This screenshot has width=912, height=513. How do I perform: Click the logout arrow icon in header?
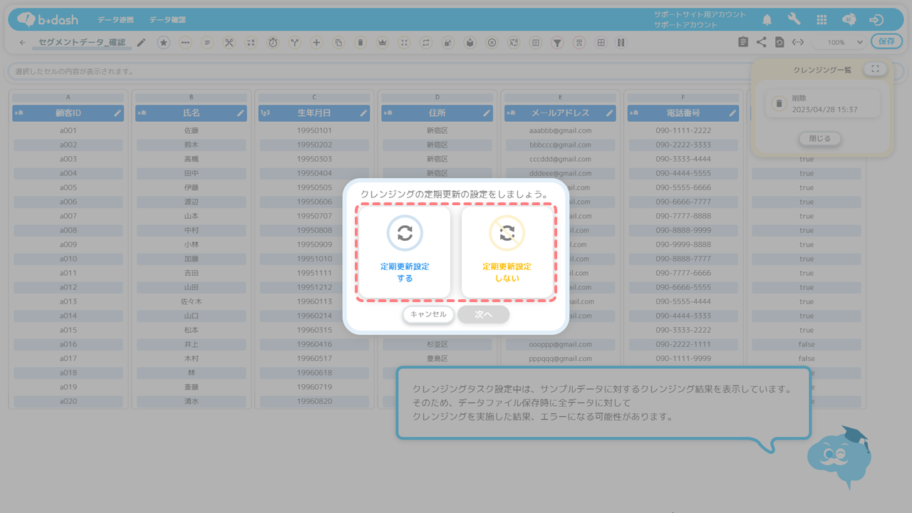[877, 20]
